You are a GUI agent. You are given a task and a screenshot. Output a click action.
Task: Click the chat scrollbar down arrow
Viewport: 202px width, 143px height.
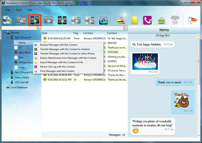tap(199, 136)
